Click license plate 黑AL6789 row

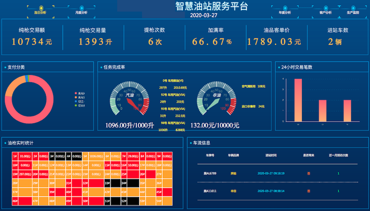[210, 173]
